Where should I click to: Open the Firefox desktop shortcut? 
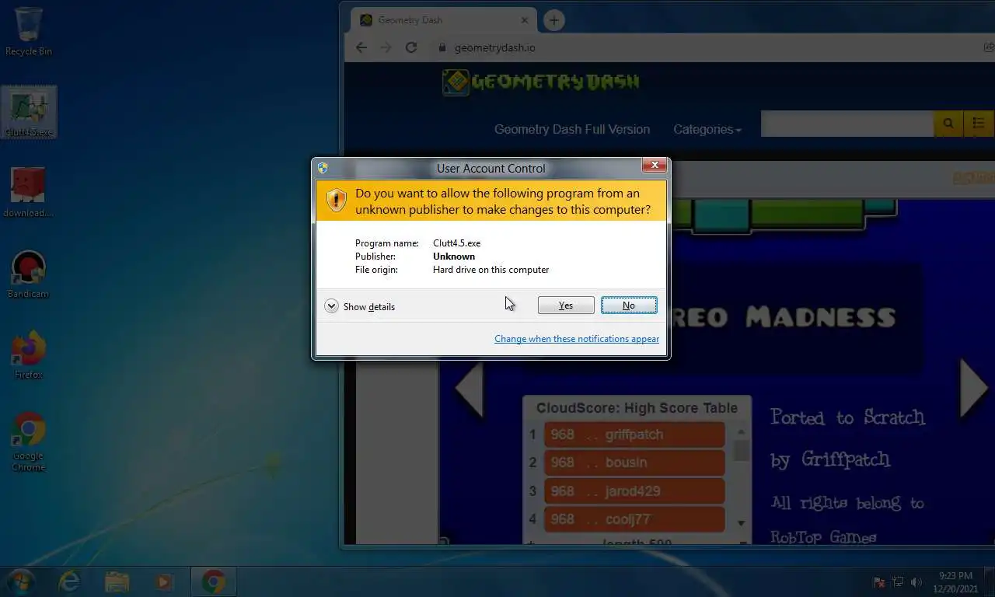tap(28, 355)
